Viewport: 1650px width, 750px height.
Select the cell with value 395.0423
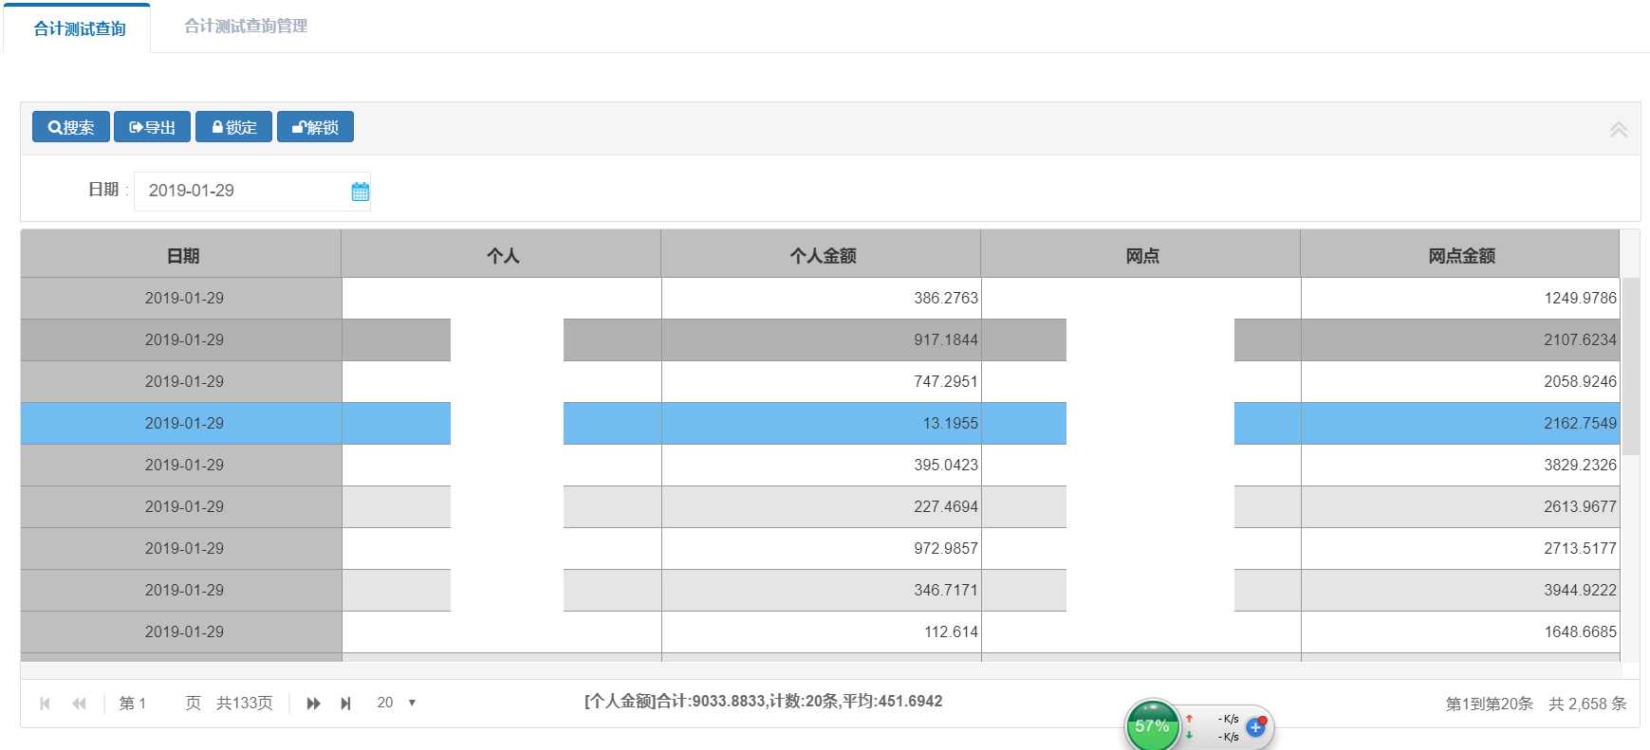[822, 465]
